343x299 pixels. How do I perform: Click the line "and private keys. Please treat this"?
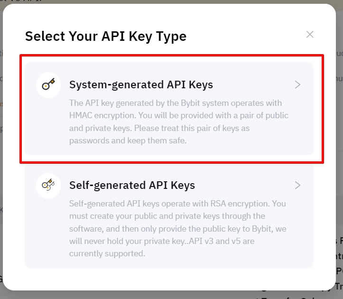pos(159,128)
